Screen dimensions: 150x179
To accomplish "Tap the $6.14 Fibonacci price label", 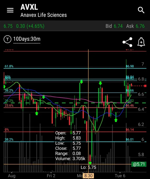I will [x=130, y=130].
